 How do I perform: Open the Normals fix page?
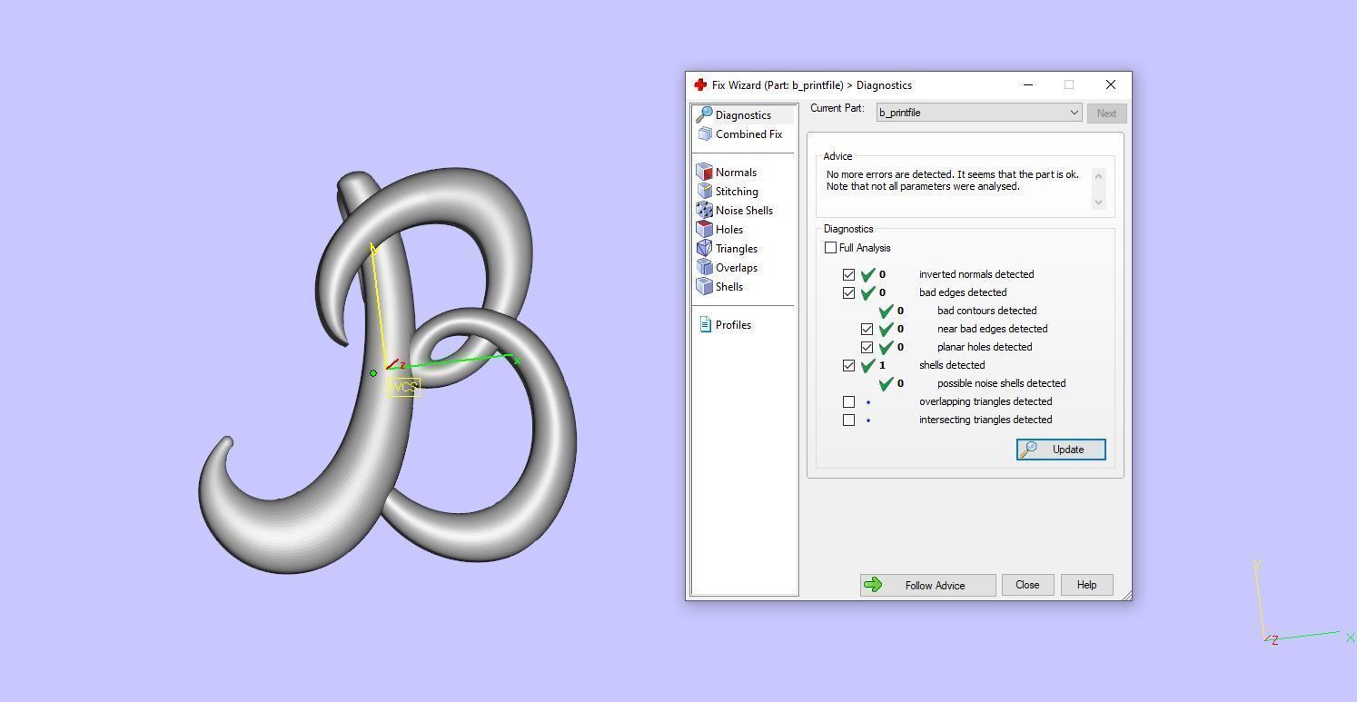tap(736, 172)
